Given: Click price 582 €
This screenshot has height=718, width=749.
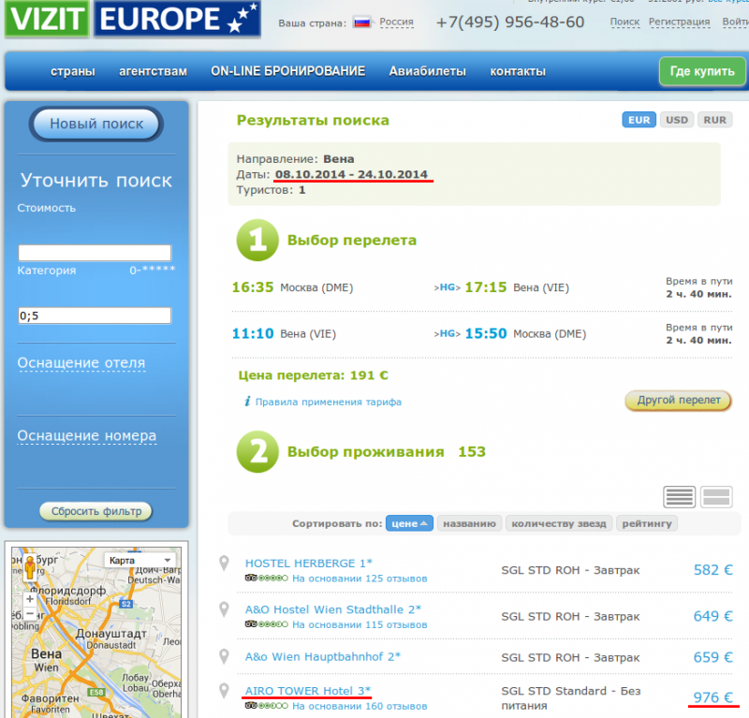Looking at the screenshot, I should point(712,569).
